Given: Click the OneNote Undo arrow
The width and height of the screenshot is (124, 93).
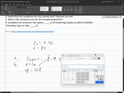Looking at the screenshot, I should tap(2, 7).
